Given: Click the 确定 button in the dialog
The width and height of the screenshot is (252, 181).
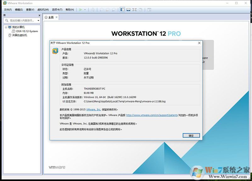Looking at the screenshot, I should point(192,135).
